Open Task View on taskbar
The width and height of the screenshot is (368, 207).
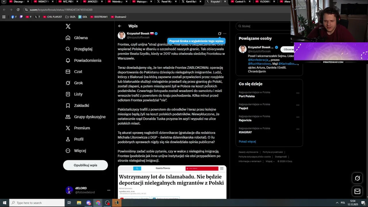click(69, 203)
